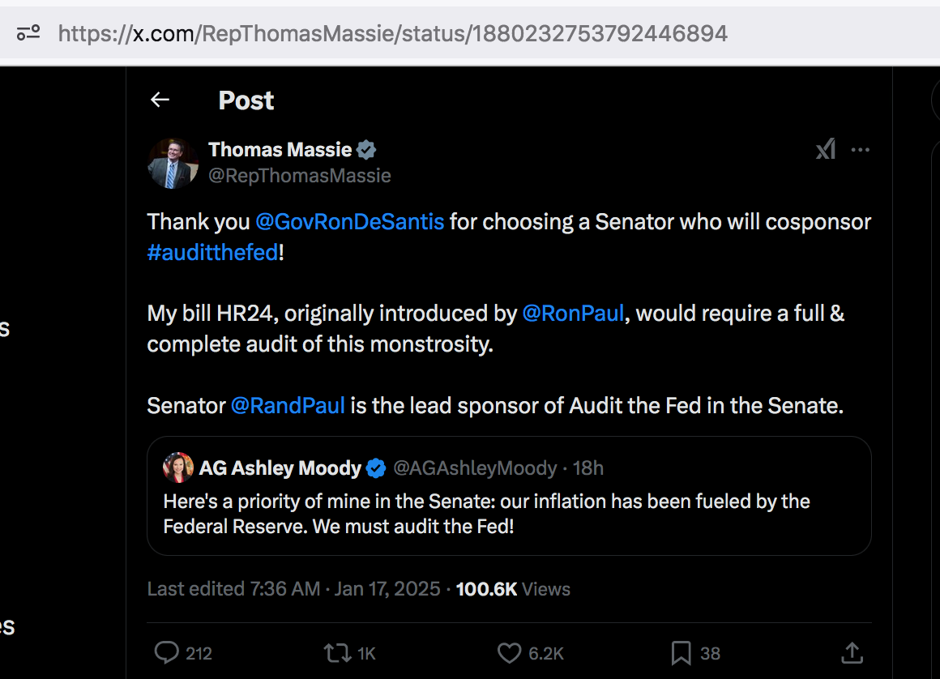The image size is (940, 679).
Task: Open the #auditthefed hashtag
Action: (212, 252)
